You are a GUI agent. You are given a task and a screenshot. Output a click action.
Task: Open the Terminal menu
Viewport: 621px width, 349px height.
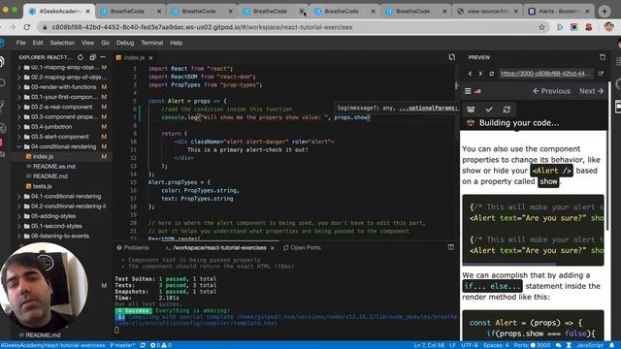(x=152, y=43)
